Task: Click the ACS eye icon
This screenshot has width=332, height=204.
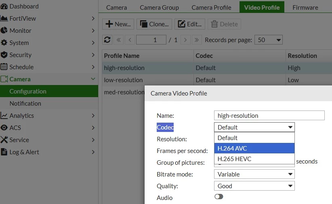Action: [4, 127]
